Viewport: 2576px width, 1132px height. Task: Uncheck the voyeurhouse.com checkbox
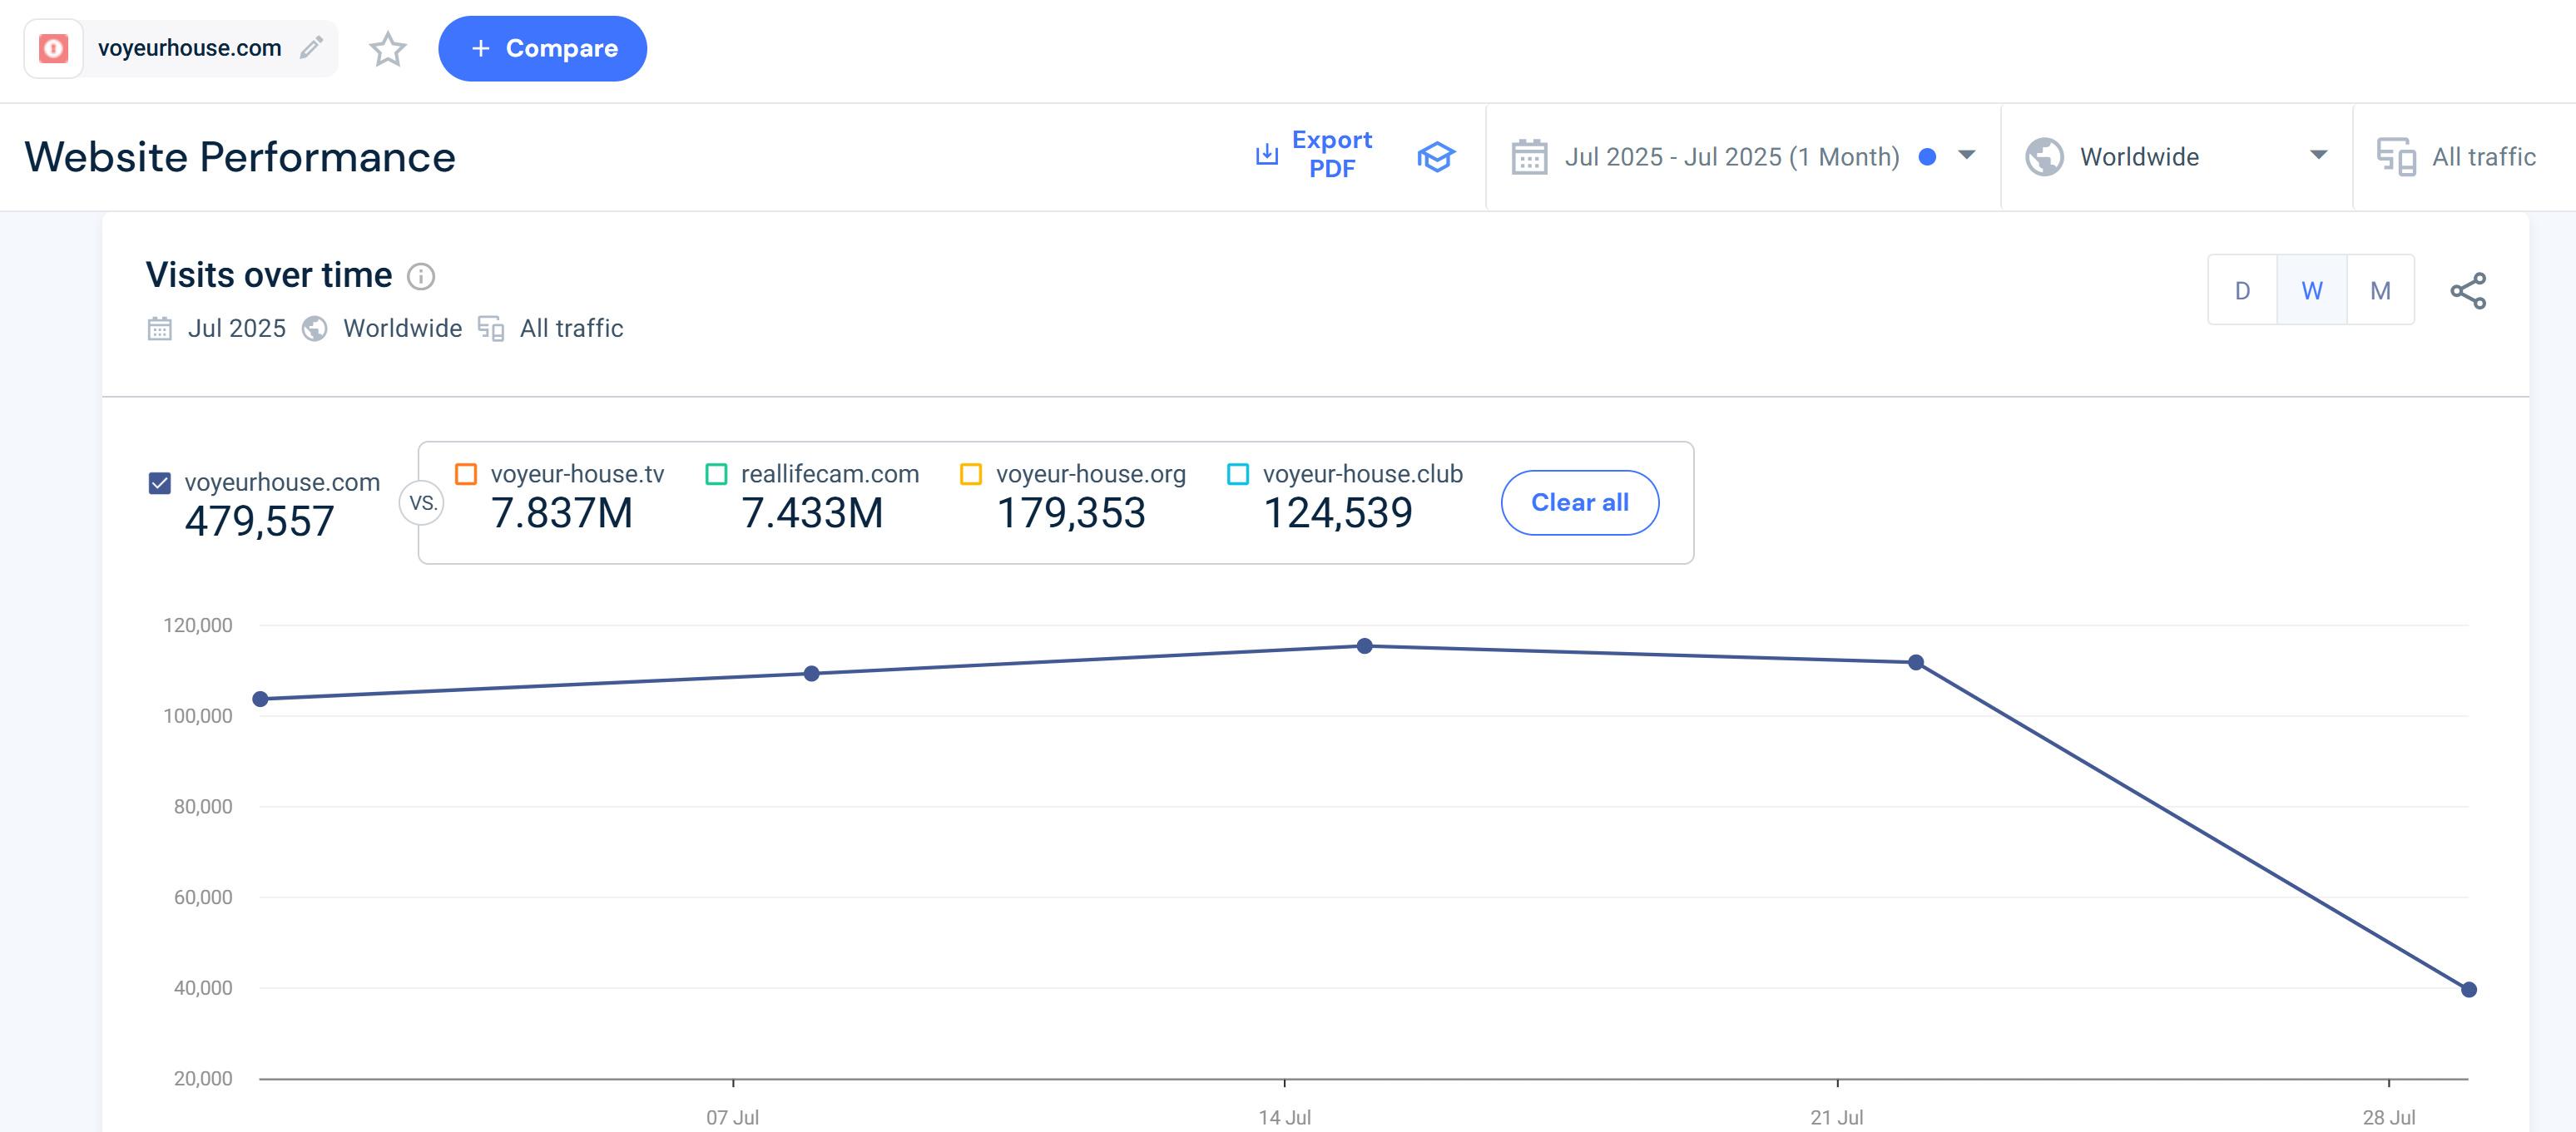pos(160,483)
